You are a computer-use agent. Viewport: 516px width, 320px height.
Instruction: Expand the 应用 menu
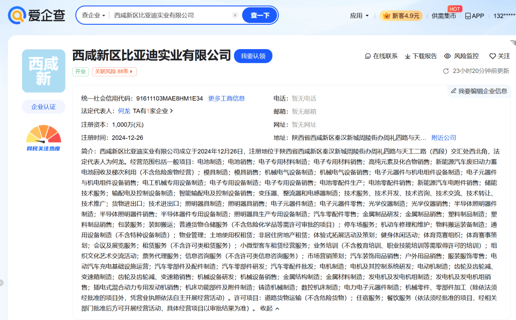pyautogui.click(x=359, y=16)
